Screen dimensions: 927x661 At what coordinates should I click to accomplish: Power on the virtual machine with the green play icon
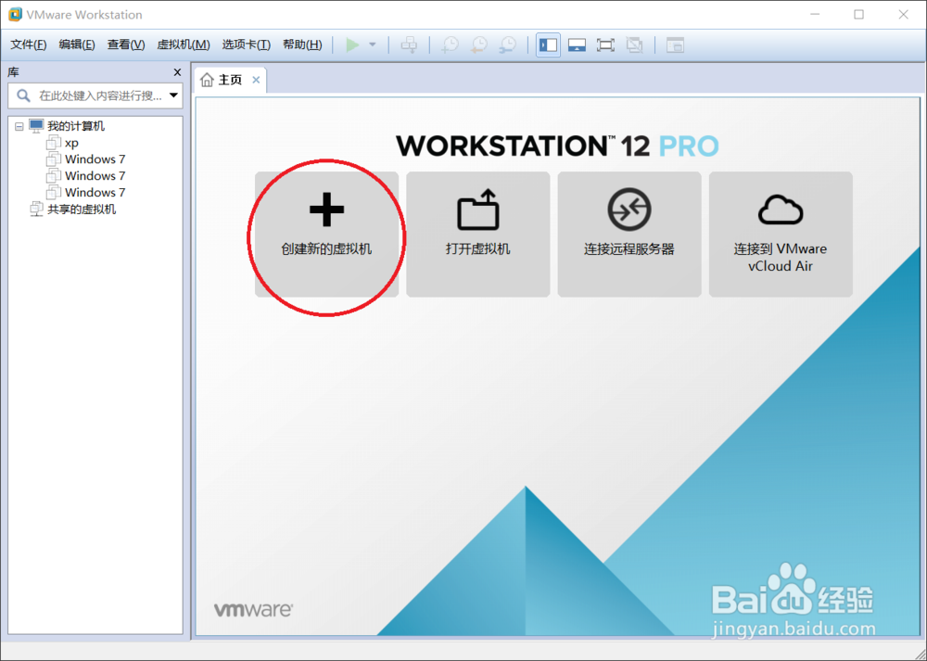[x=352, y=44]
